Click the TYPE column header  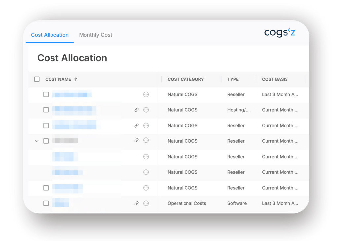tap(233, 79)
